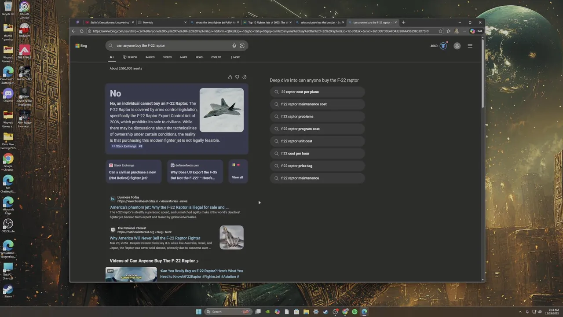563x317 pixels.
Task: Open Microsoft Rewards points badge 4060
Action: coord(439,46)
